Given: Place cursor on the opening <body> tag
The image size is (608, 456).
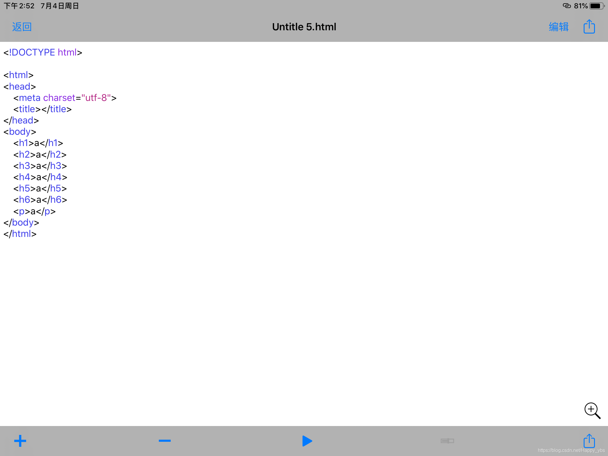Looking at the screenshot, I should click(20, 132).
